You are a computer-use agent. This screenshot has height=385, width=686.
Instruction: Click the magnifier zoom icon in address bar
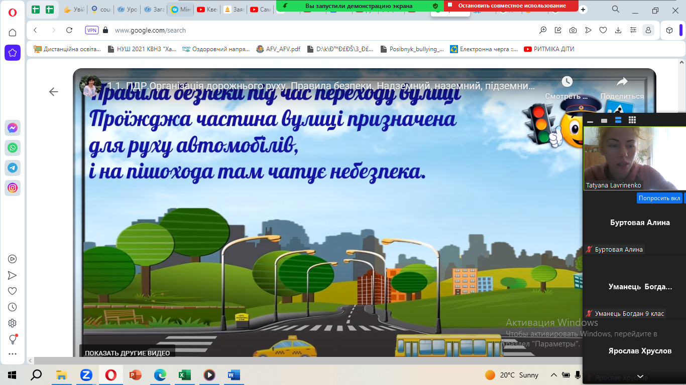coord(543,30)
